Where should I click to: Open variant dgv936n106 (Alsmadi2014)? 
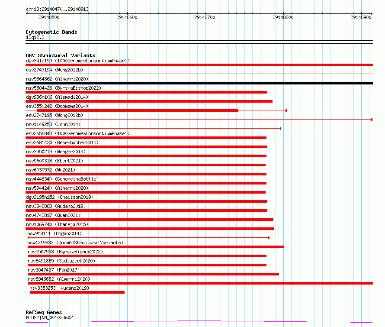[57, 97]
